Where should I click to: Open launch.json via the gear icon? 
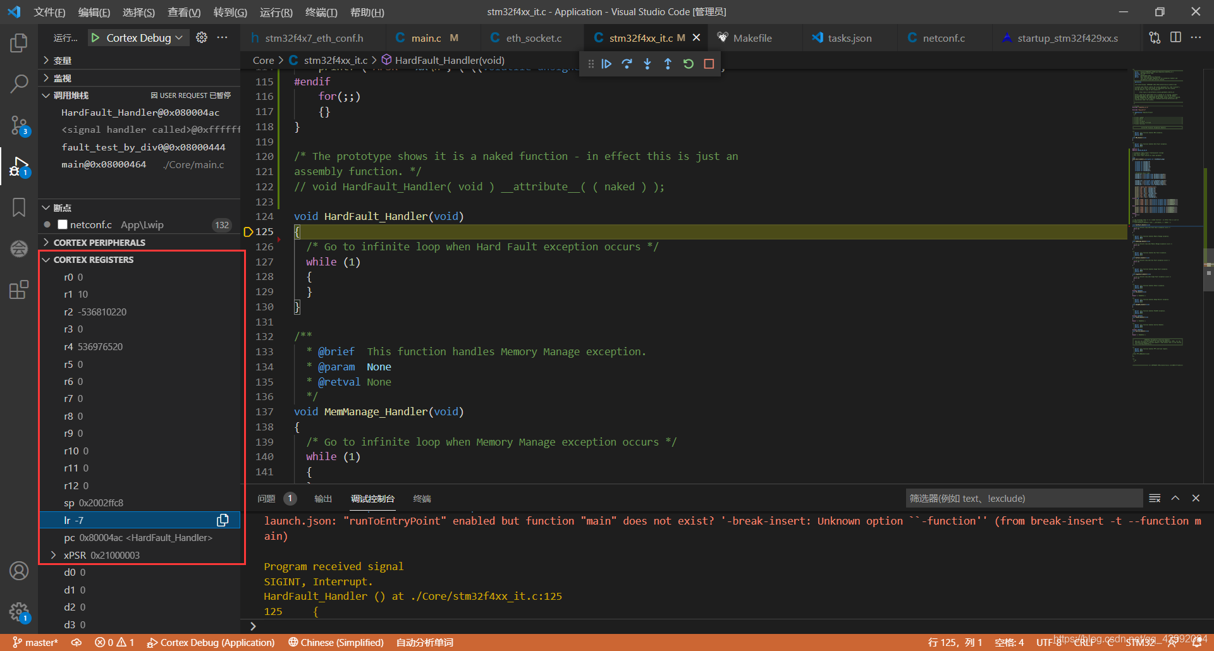tap(202, 38)
